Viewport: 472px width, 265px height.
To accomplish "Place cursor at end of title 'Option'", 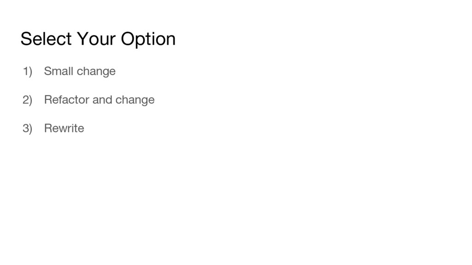I will (176, 39).
